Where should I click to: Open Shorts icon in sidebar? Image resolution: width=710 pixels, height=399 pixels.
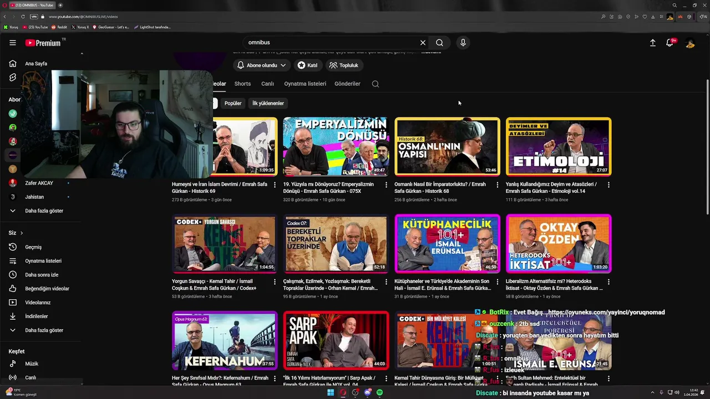pyautogui.click(x=13, y=78)
